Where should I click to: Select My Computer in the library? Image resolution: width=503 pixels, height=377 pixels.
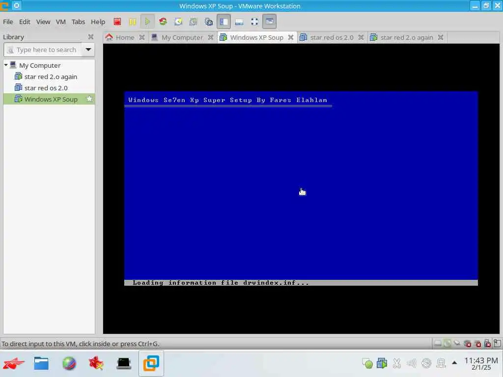[x=40, y=65]
